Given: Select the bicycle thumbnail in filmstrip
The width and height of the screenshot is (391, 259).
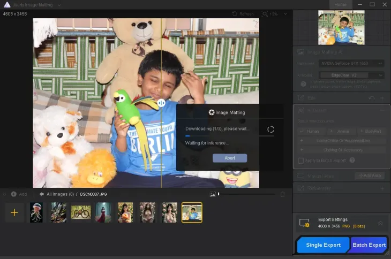Looking at the screenshot, I should (81, 212).
